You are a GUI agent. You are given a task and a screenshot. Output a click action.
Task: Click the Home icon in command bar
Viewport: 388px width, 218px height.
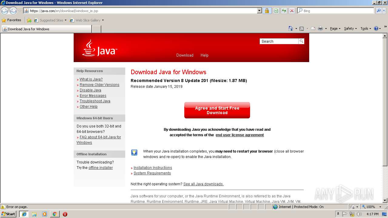[290, 28]
